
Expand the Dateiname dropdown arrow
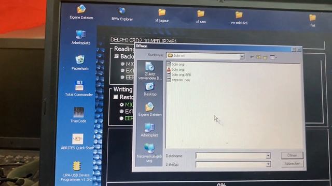268,156
